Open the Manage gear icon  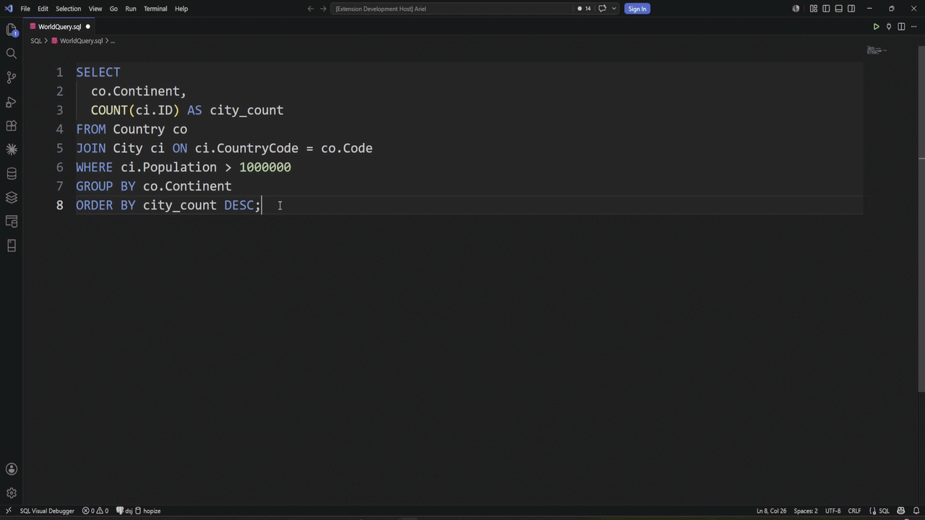click(12, 493)
